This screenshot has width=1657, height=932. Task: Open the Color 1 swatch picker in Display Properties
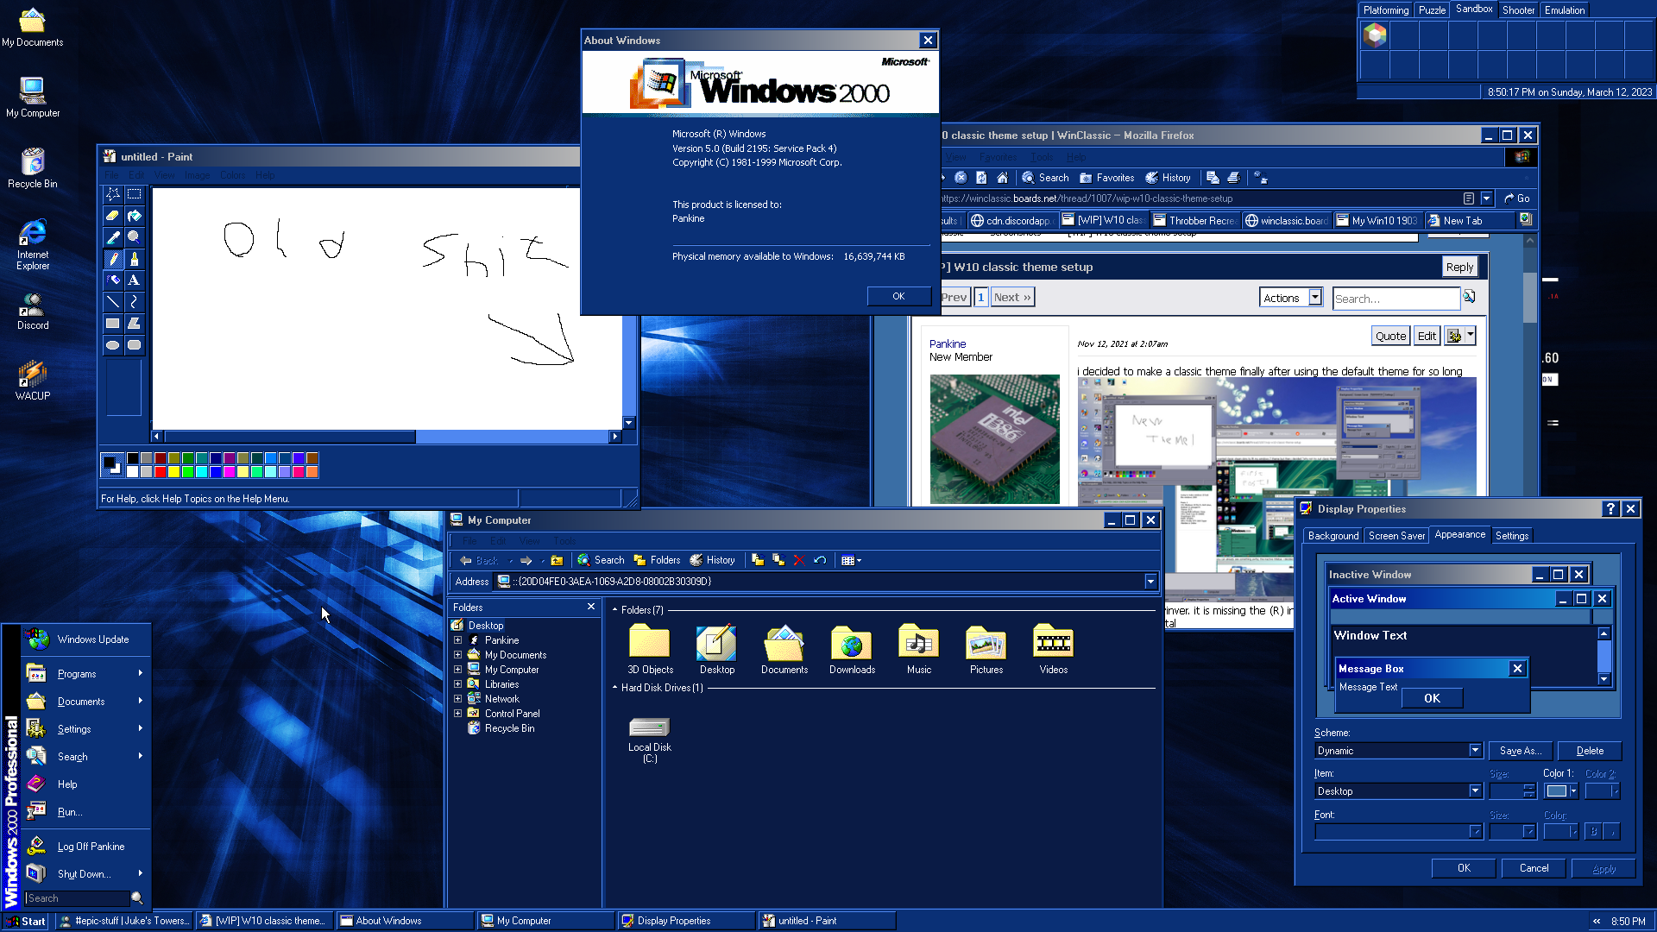click(x=1561, y=791)
